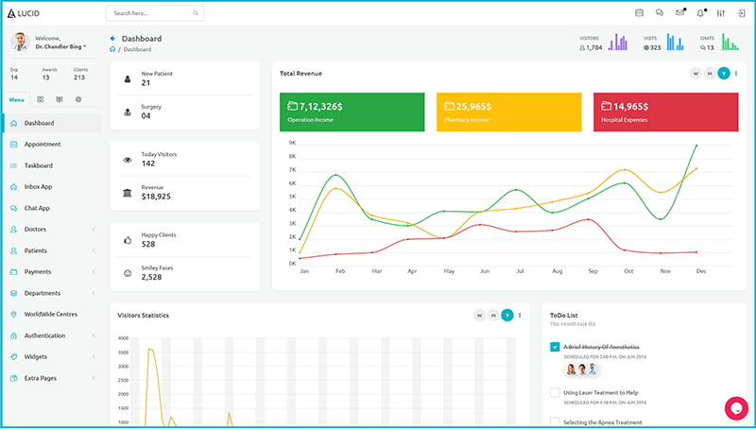Click the Search here input field

tap(149, 14)
